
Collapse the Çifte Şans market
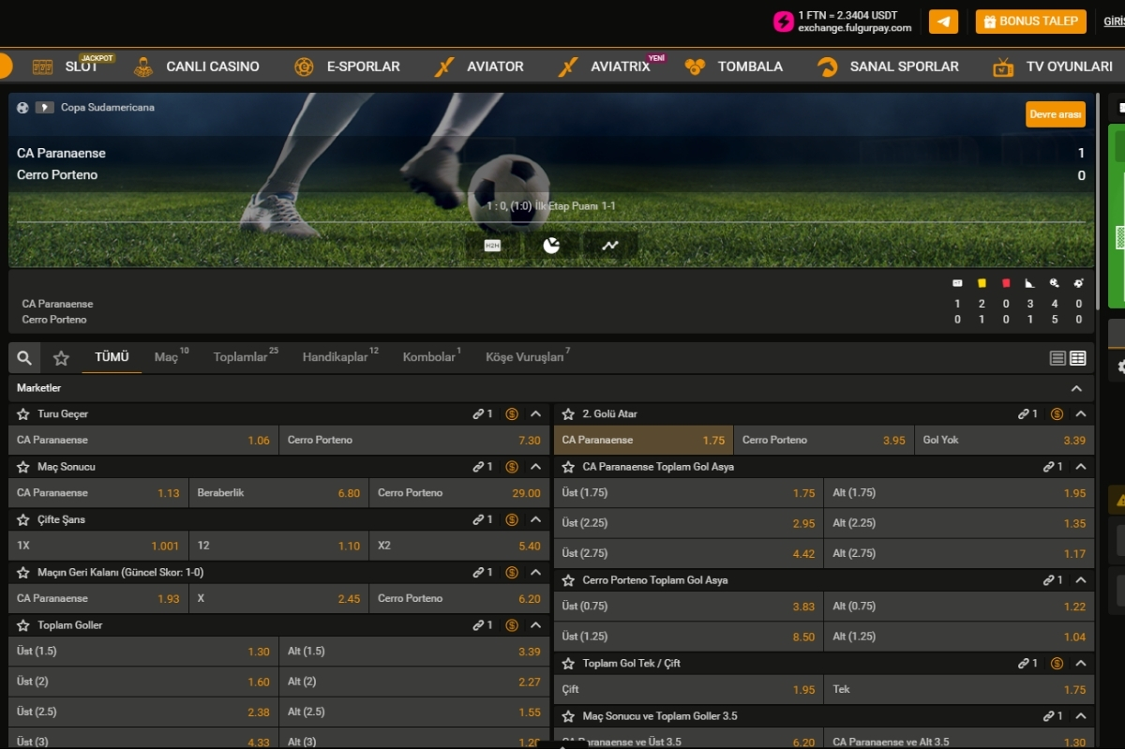click(534, 519)
